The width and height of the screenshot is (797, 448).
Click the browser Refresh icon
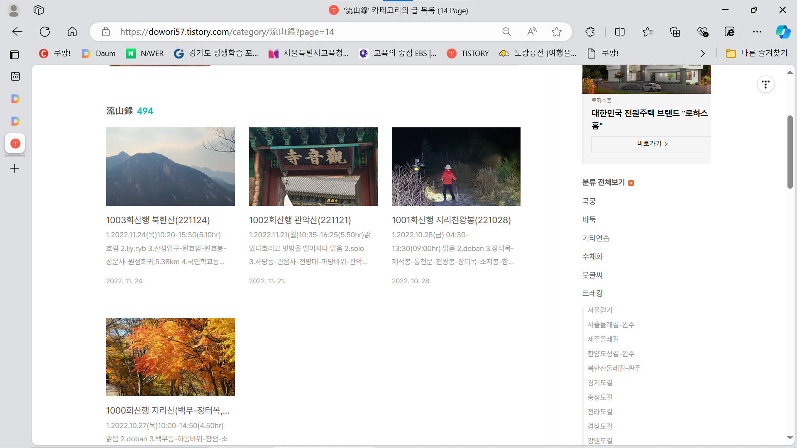coord(45,32)
